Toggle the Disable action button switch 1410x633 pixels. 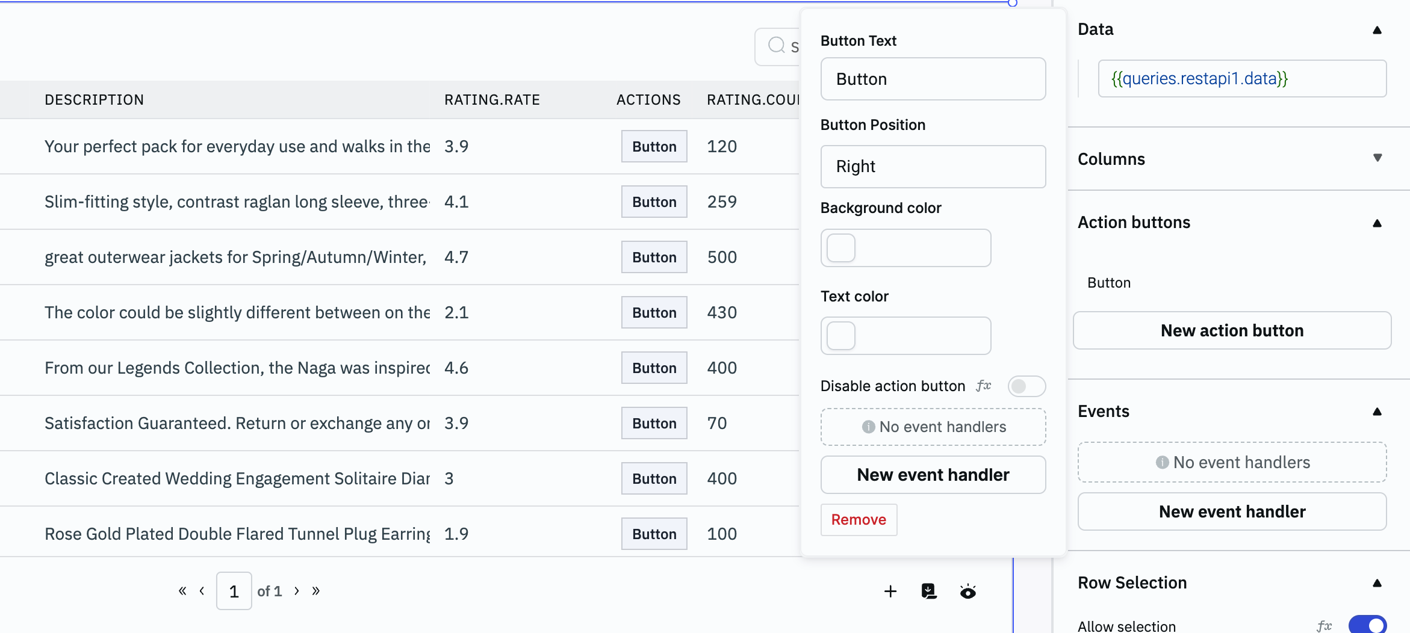(1026, 386)
